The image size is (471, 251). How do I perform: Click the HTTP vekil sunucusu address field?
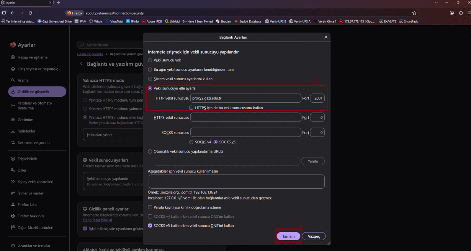[245, 98]
